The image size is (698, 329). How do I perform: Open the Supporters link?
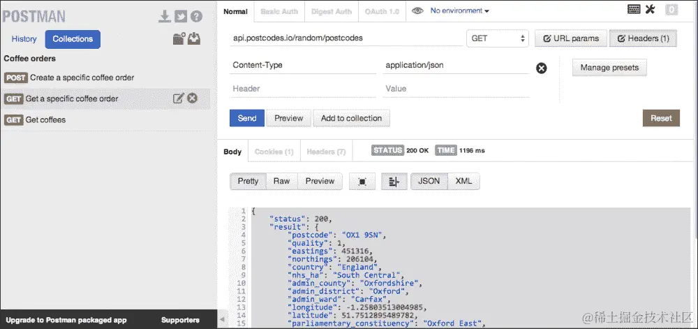click(x=180, y=320)
